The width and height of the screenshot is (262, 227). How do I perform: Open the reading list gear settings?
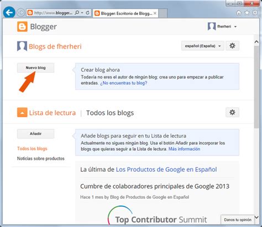[232, 112]
